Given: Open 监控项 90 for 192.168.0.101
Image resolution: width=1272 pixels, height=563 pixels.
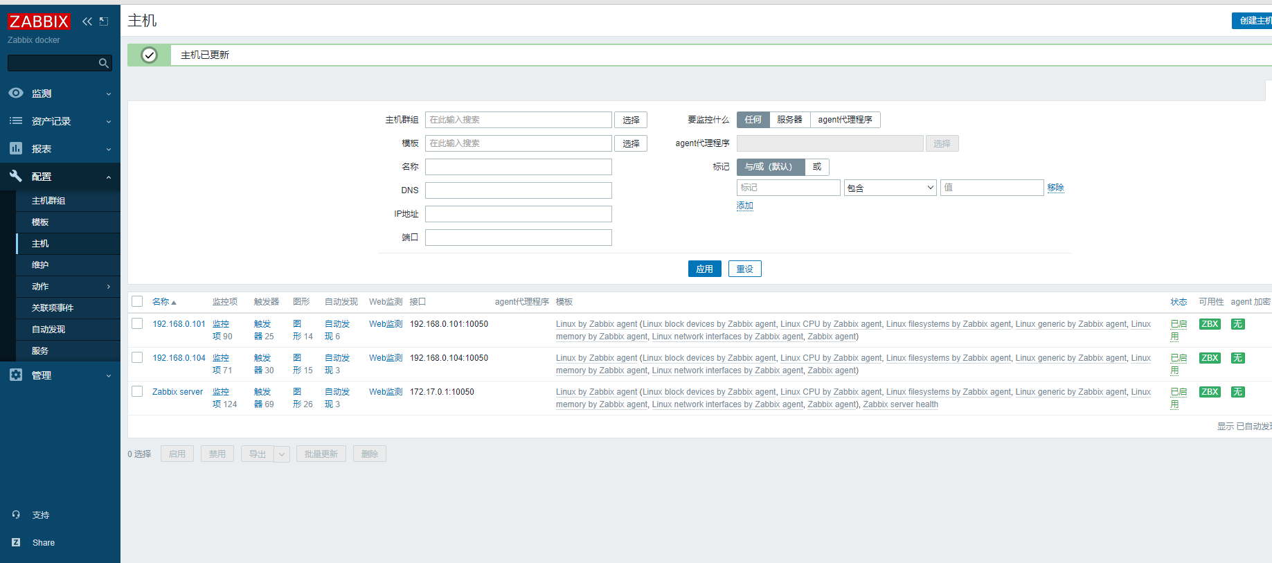Looking at the screenshot, I should pyautogui.click(x=222, y=330).
